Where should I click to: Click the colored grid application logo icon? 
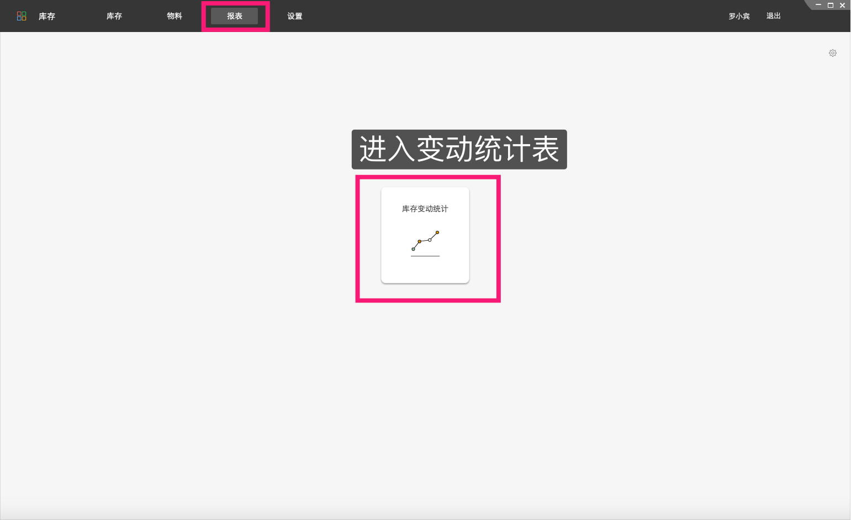[22, 15]
